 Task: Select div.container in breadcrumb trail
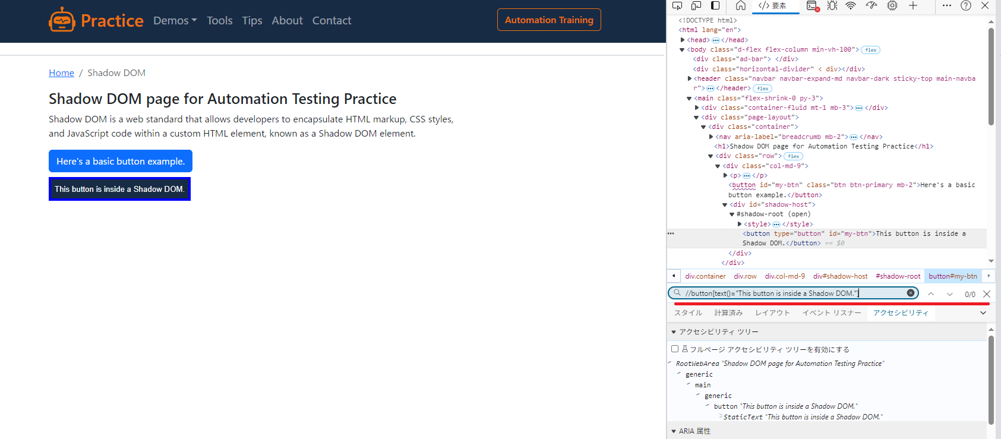(705, 276)
